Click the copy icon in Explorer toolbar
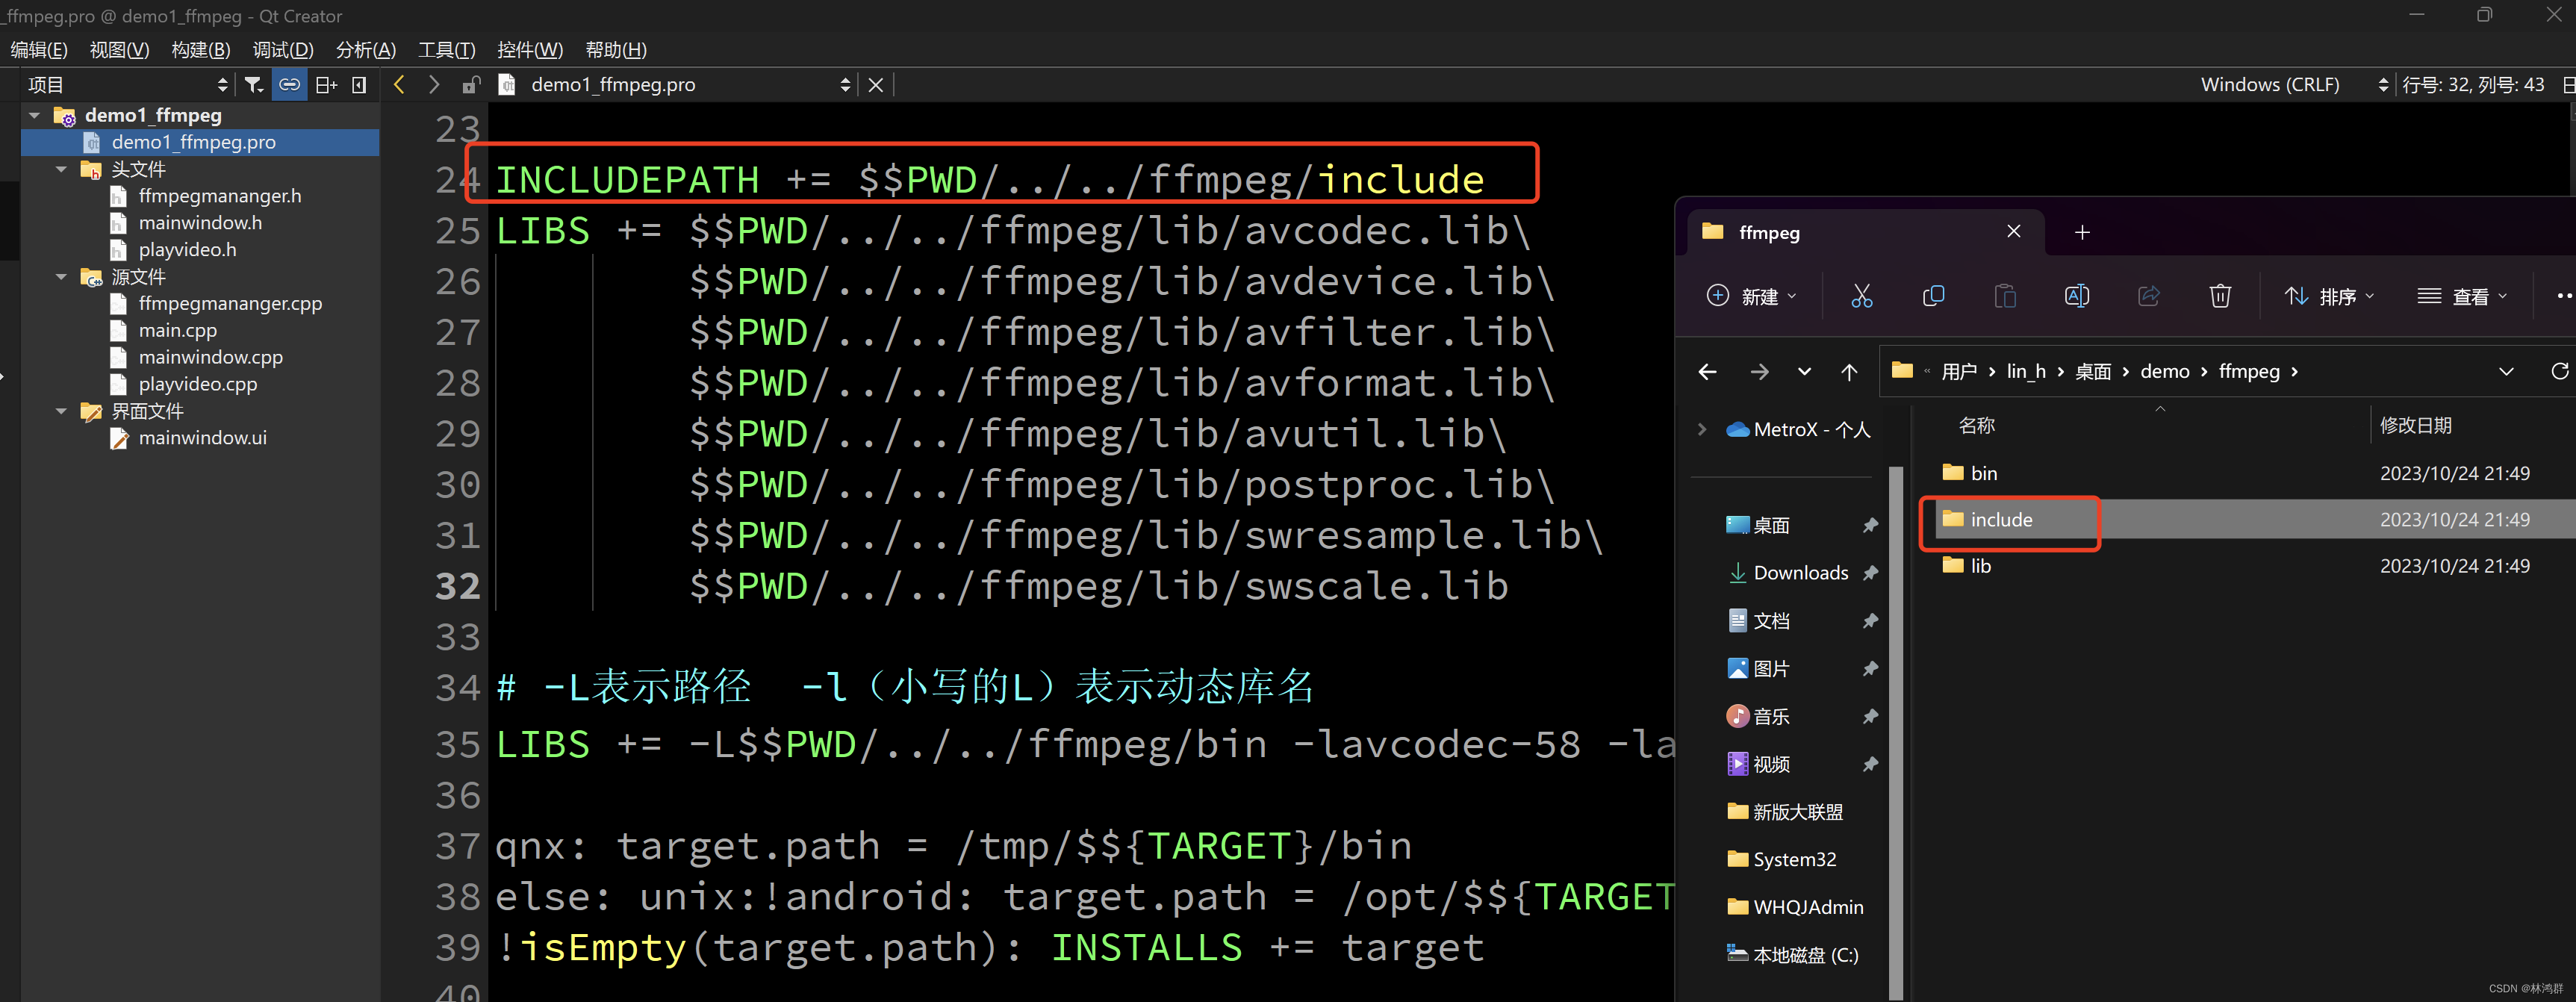 click(x=1933, y=296)
